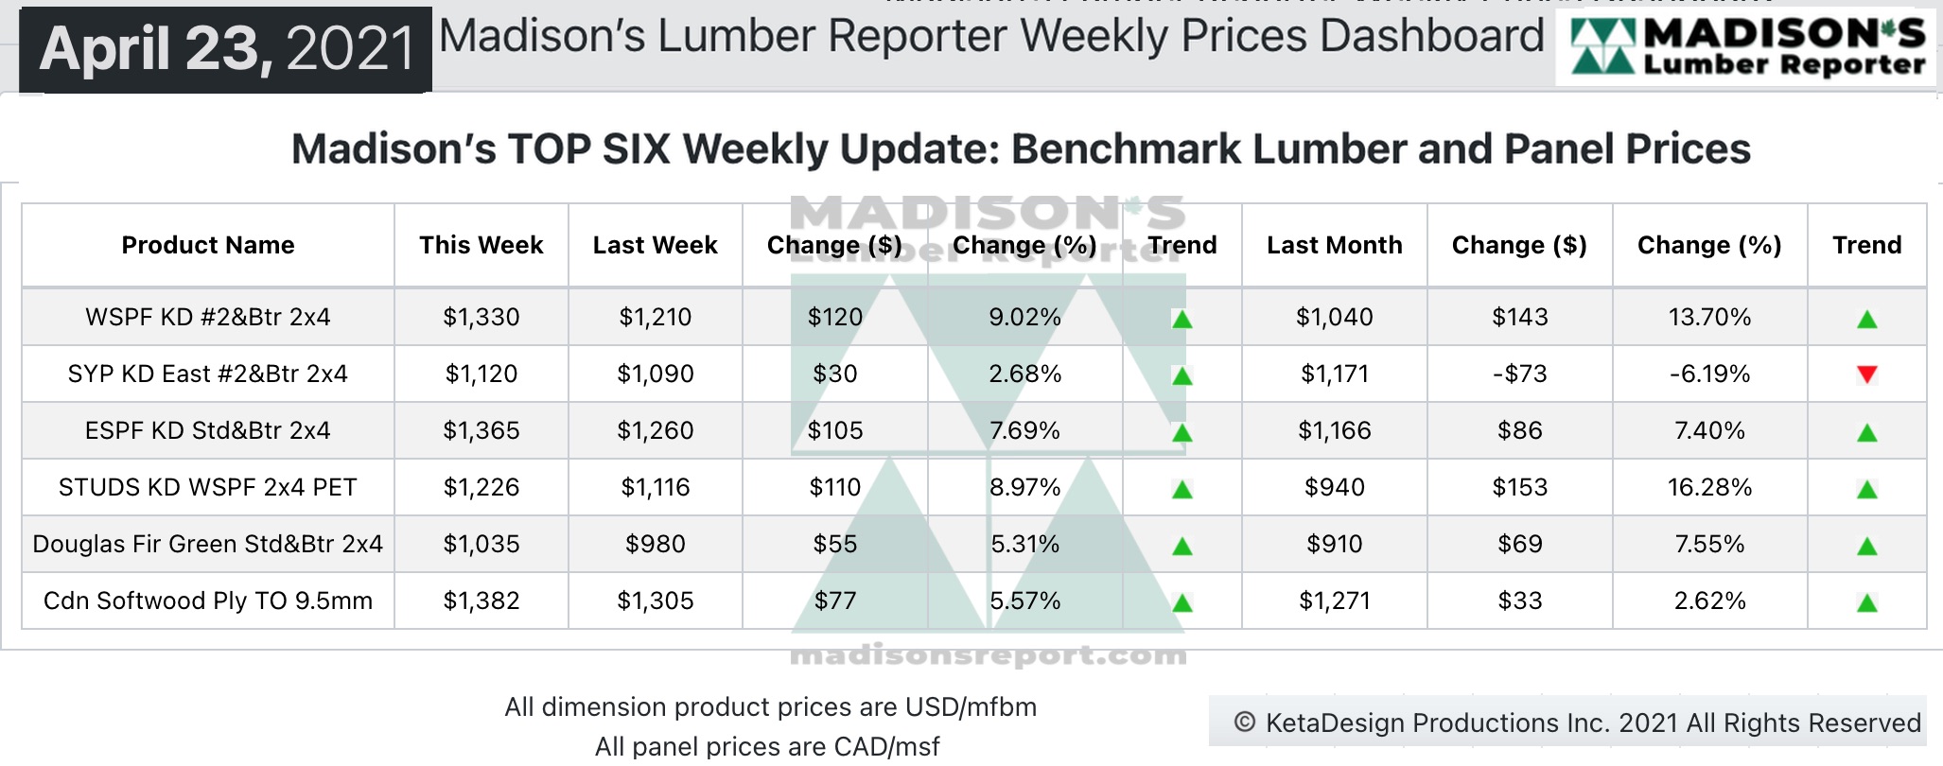This screenshot has height=766, width=1943.
Task: Click the monthly green trend arrow for WSPF KD #2&Btr
Action: tap(1866, 319)
